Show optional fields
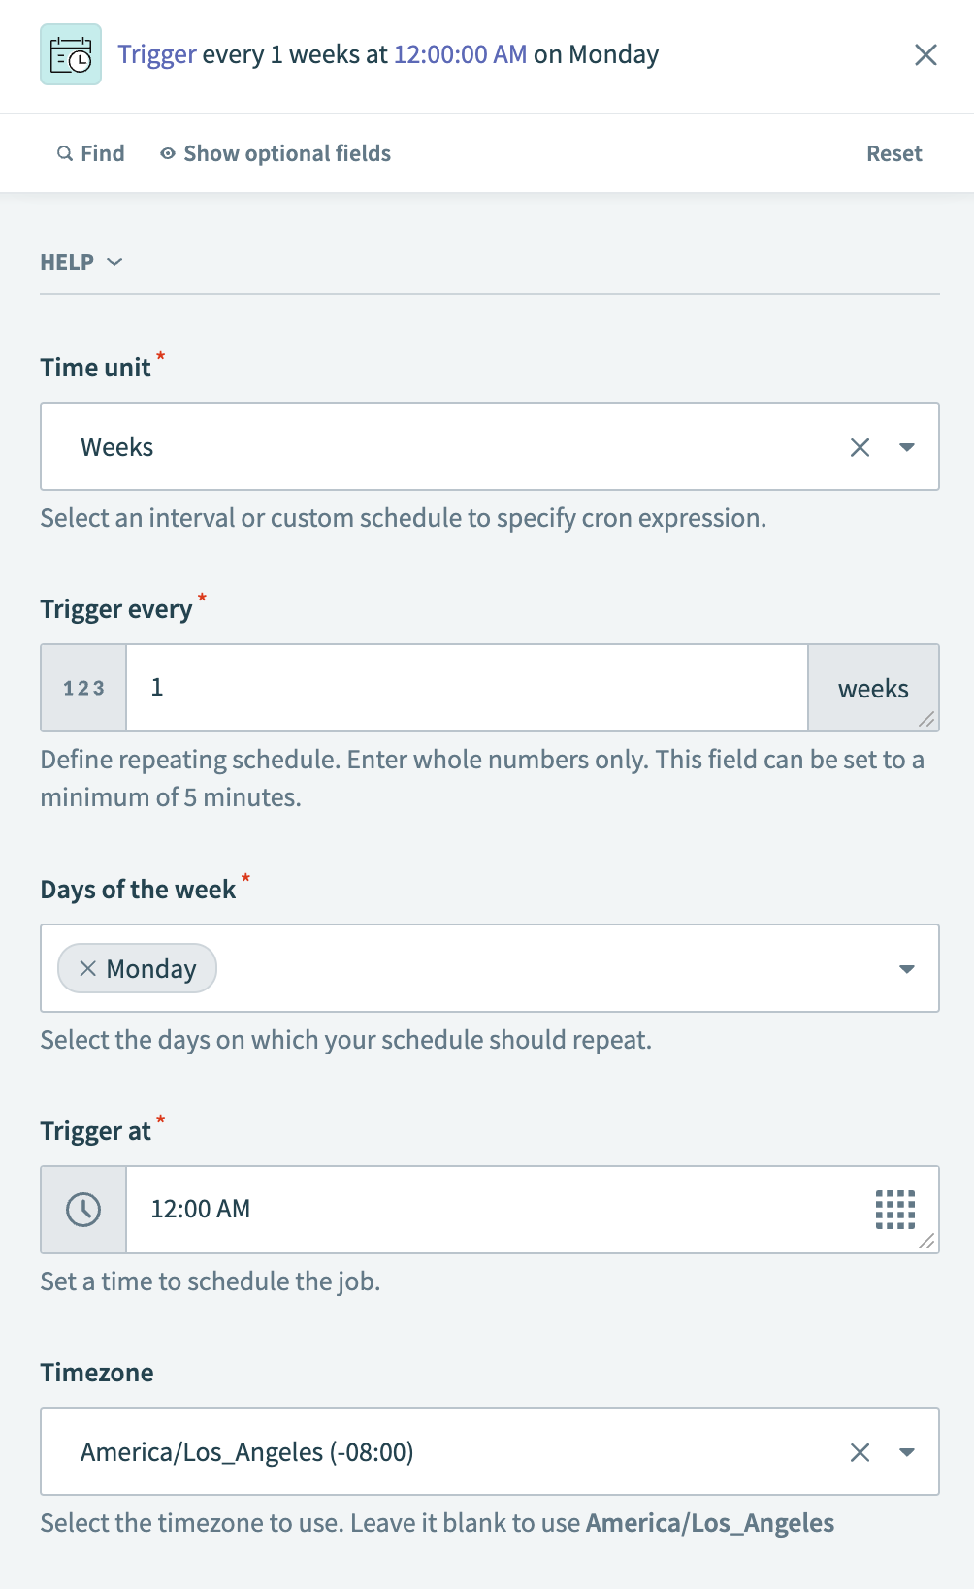Screen dimensions: 974x1589 pyautogui.click(x=276, y=153)
